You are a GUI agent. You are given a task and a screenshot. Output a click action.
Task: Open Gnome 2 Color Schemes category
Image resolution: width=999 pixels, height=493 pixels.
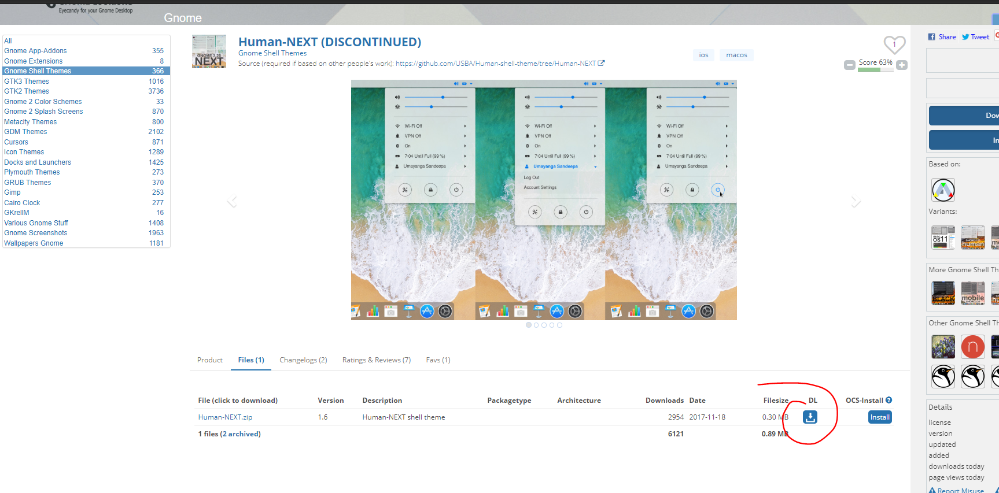43,102
